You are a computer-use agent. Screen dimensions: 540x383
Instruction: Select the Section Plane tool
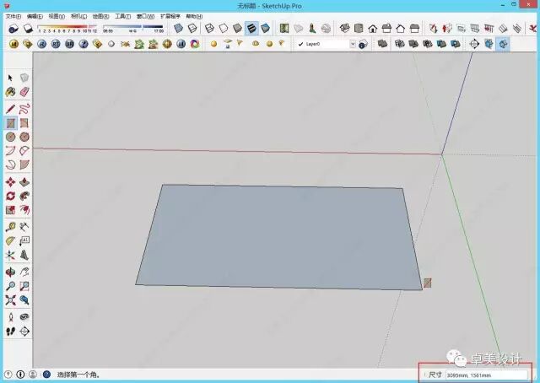[24, 332]
